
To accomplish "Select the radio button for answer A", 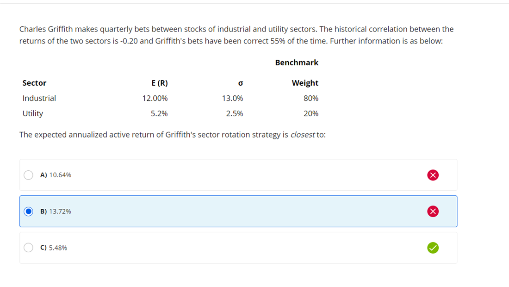I will pos(29,175).
